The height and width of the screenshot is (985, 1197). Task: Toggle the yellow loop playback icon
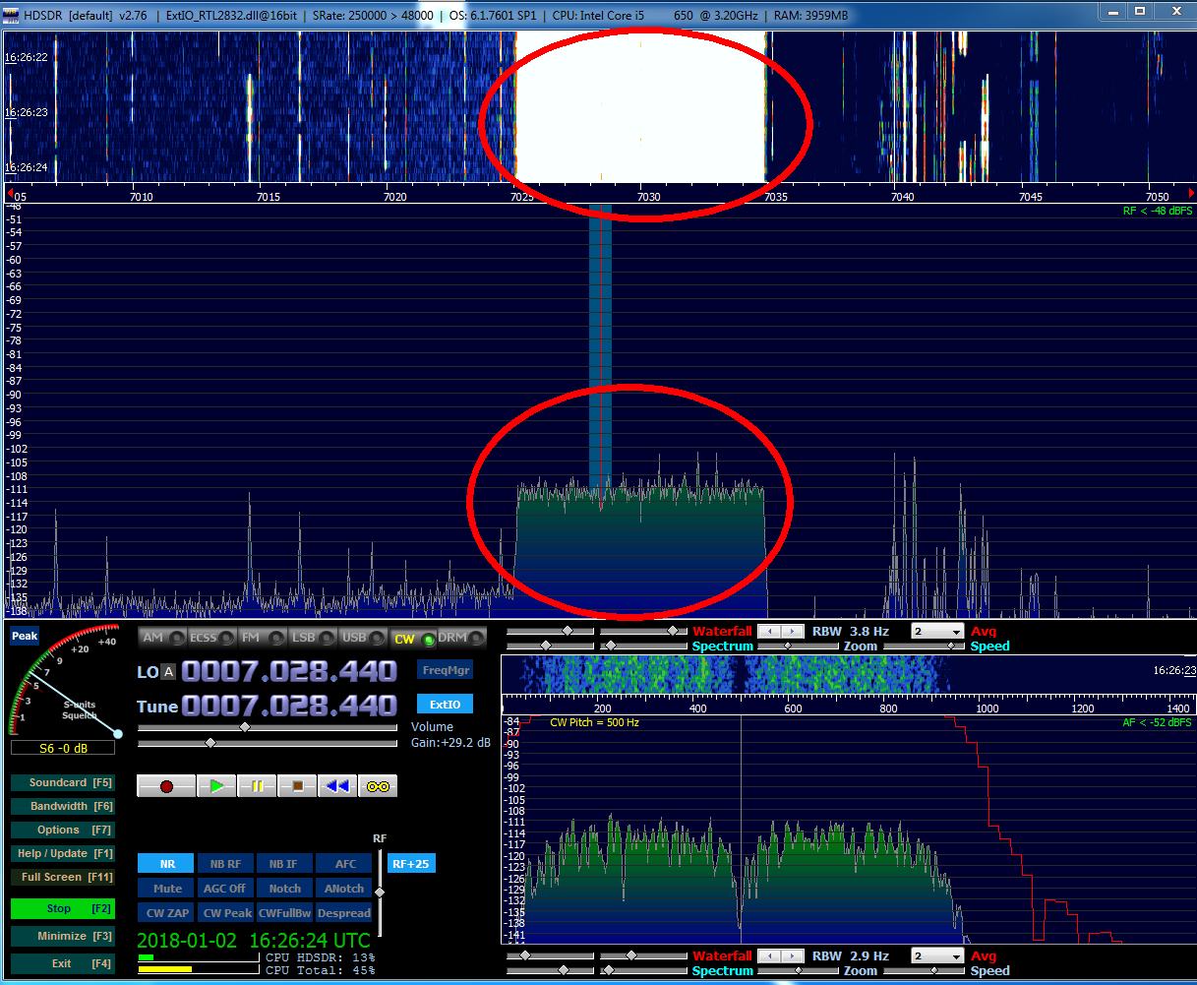tap(378, 786)
